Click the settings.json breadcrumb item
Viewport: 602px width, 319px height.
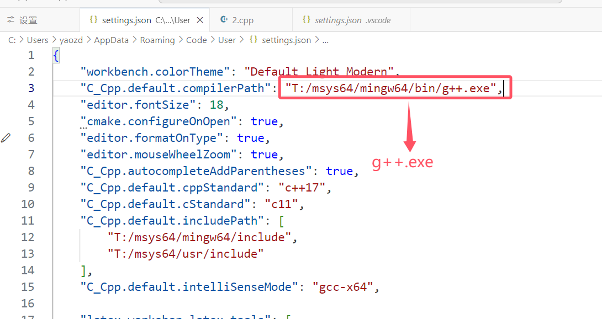[x=287, y=40]
